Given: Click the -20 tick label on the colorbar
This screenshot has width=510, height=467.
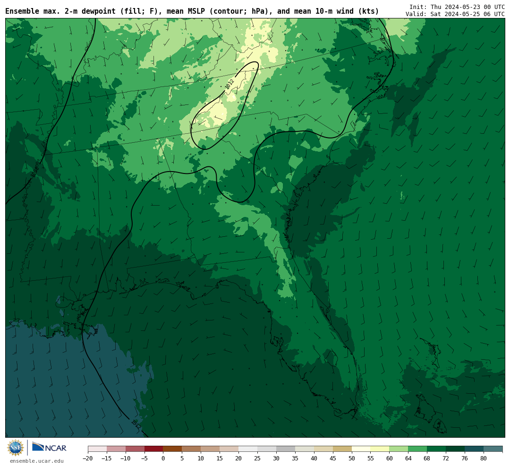Looking at the screenshot, I should [88, 458].
